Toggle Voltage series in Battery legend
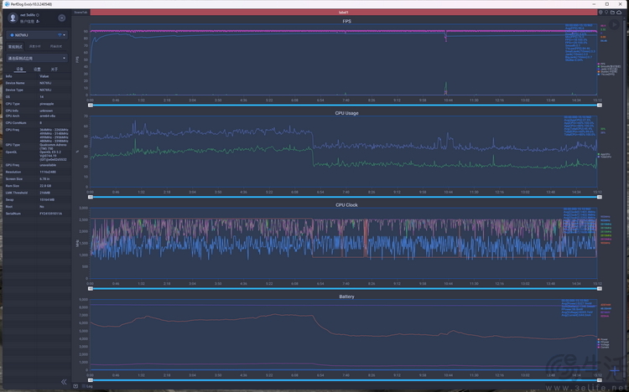Viewport: 629px width, 392px height. [x=603, y=345]
